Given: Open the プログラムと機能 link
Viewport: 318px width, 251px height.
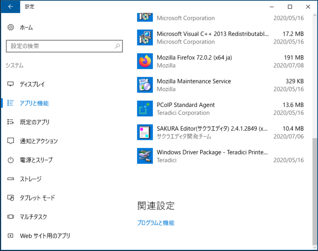Looking at the screenshot, I should pos(156,223).
